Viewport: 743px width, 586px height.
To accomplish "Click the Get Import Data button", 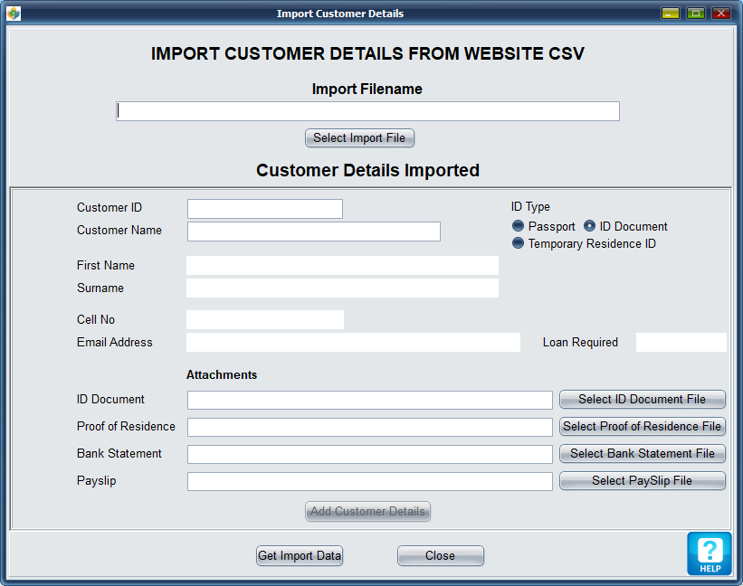I will pyautogui.click(x=300, y=556).
